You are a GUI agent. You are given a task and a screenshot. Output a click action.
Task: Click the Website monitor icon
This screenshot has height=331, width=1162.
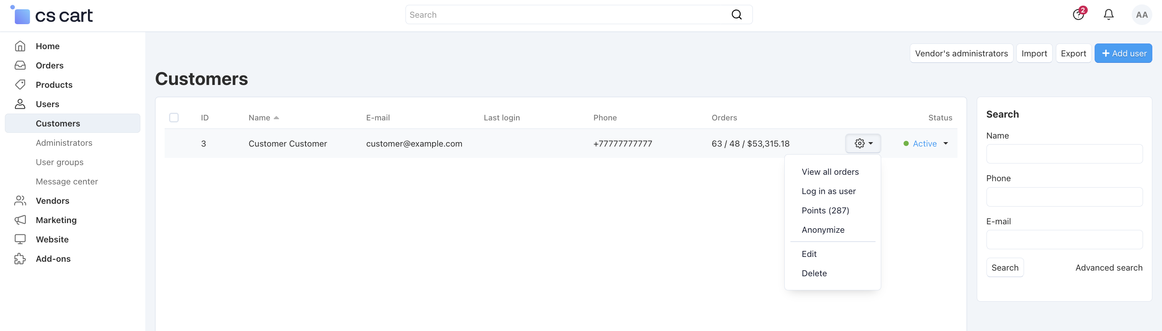[x=20, y=240]
